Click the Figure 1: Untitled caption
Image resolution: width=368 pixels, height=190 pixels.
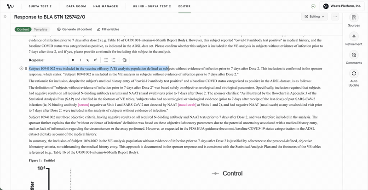coord(42,161)
